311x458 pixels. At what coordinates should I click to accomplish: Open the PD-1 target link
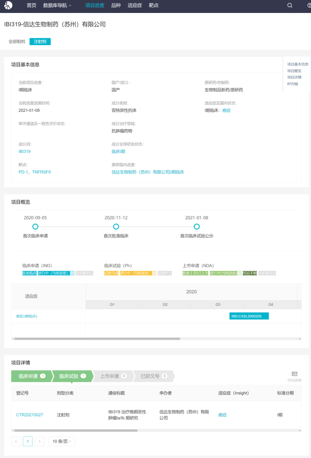23,172
